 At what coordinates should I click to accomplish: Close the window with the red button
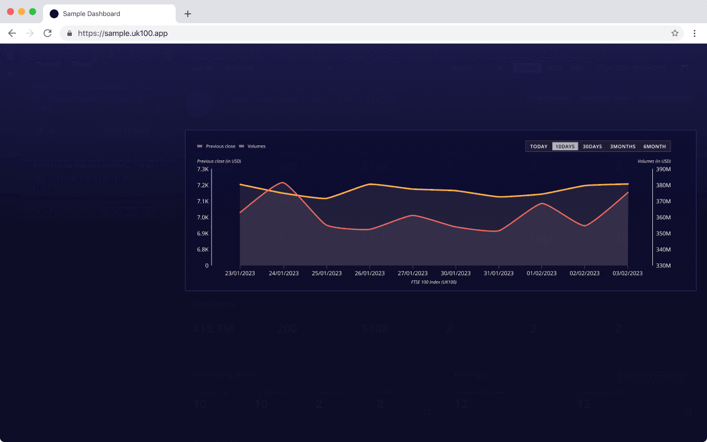click(10, 12)
